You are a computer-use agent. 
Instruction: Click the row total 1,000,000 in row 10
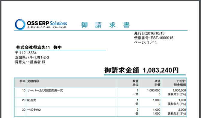click(x=179, y=91)
